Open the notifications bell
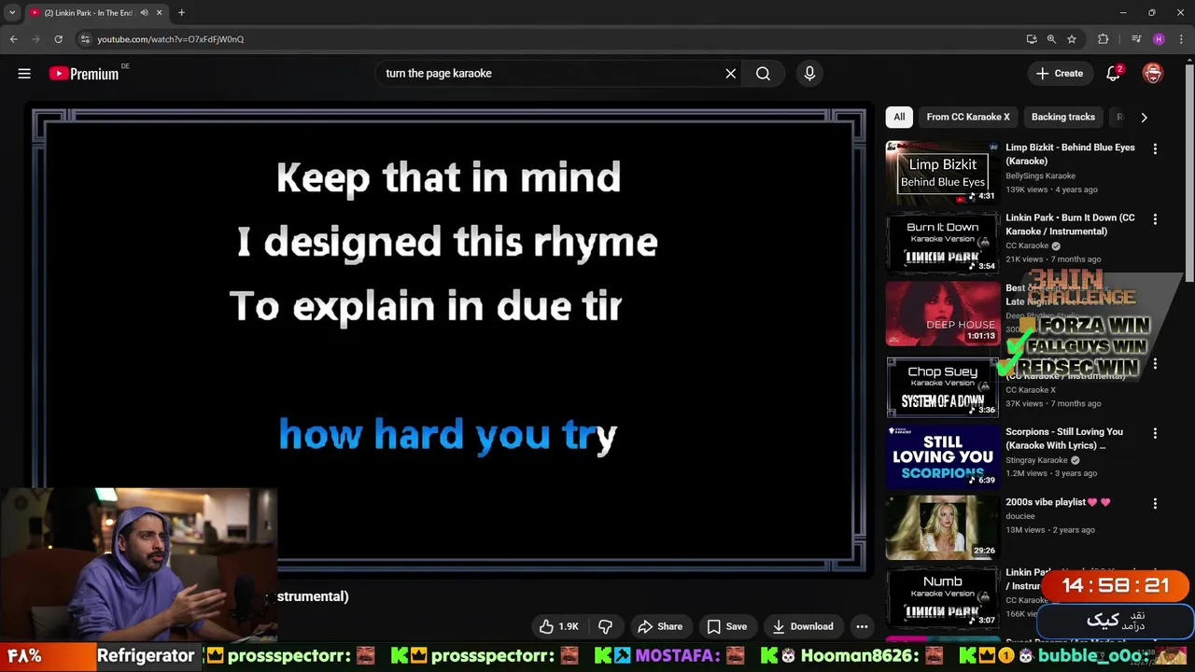This screenshot has height=672, width=1195. 1113,74
